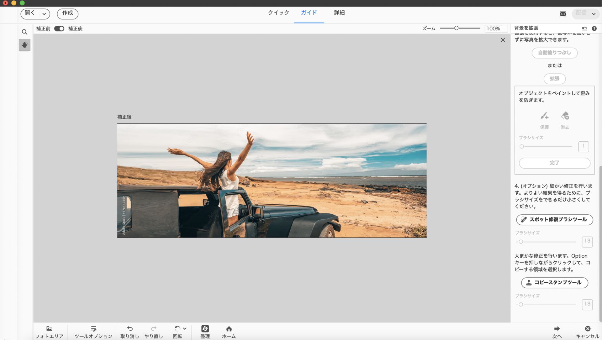Image resolution: width=602 pixels, height=340 pixels.
Task: Undo with the 取り消し icon
Action: [x=130, y=332]
